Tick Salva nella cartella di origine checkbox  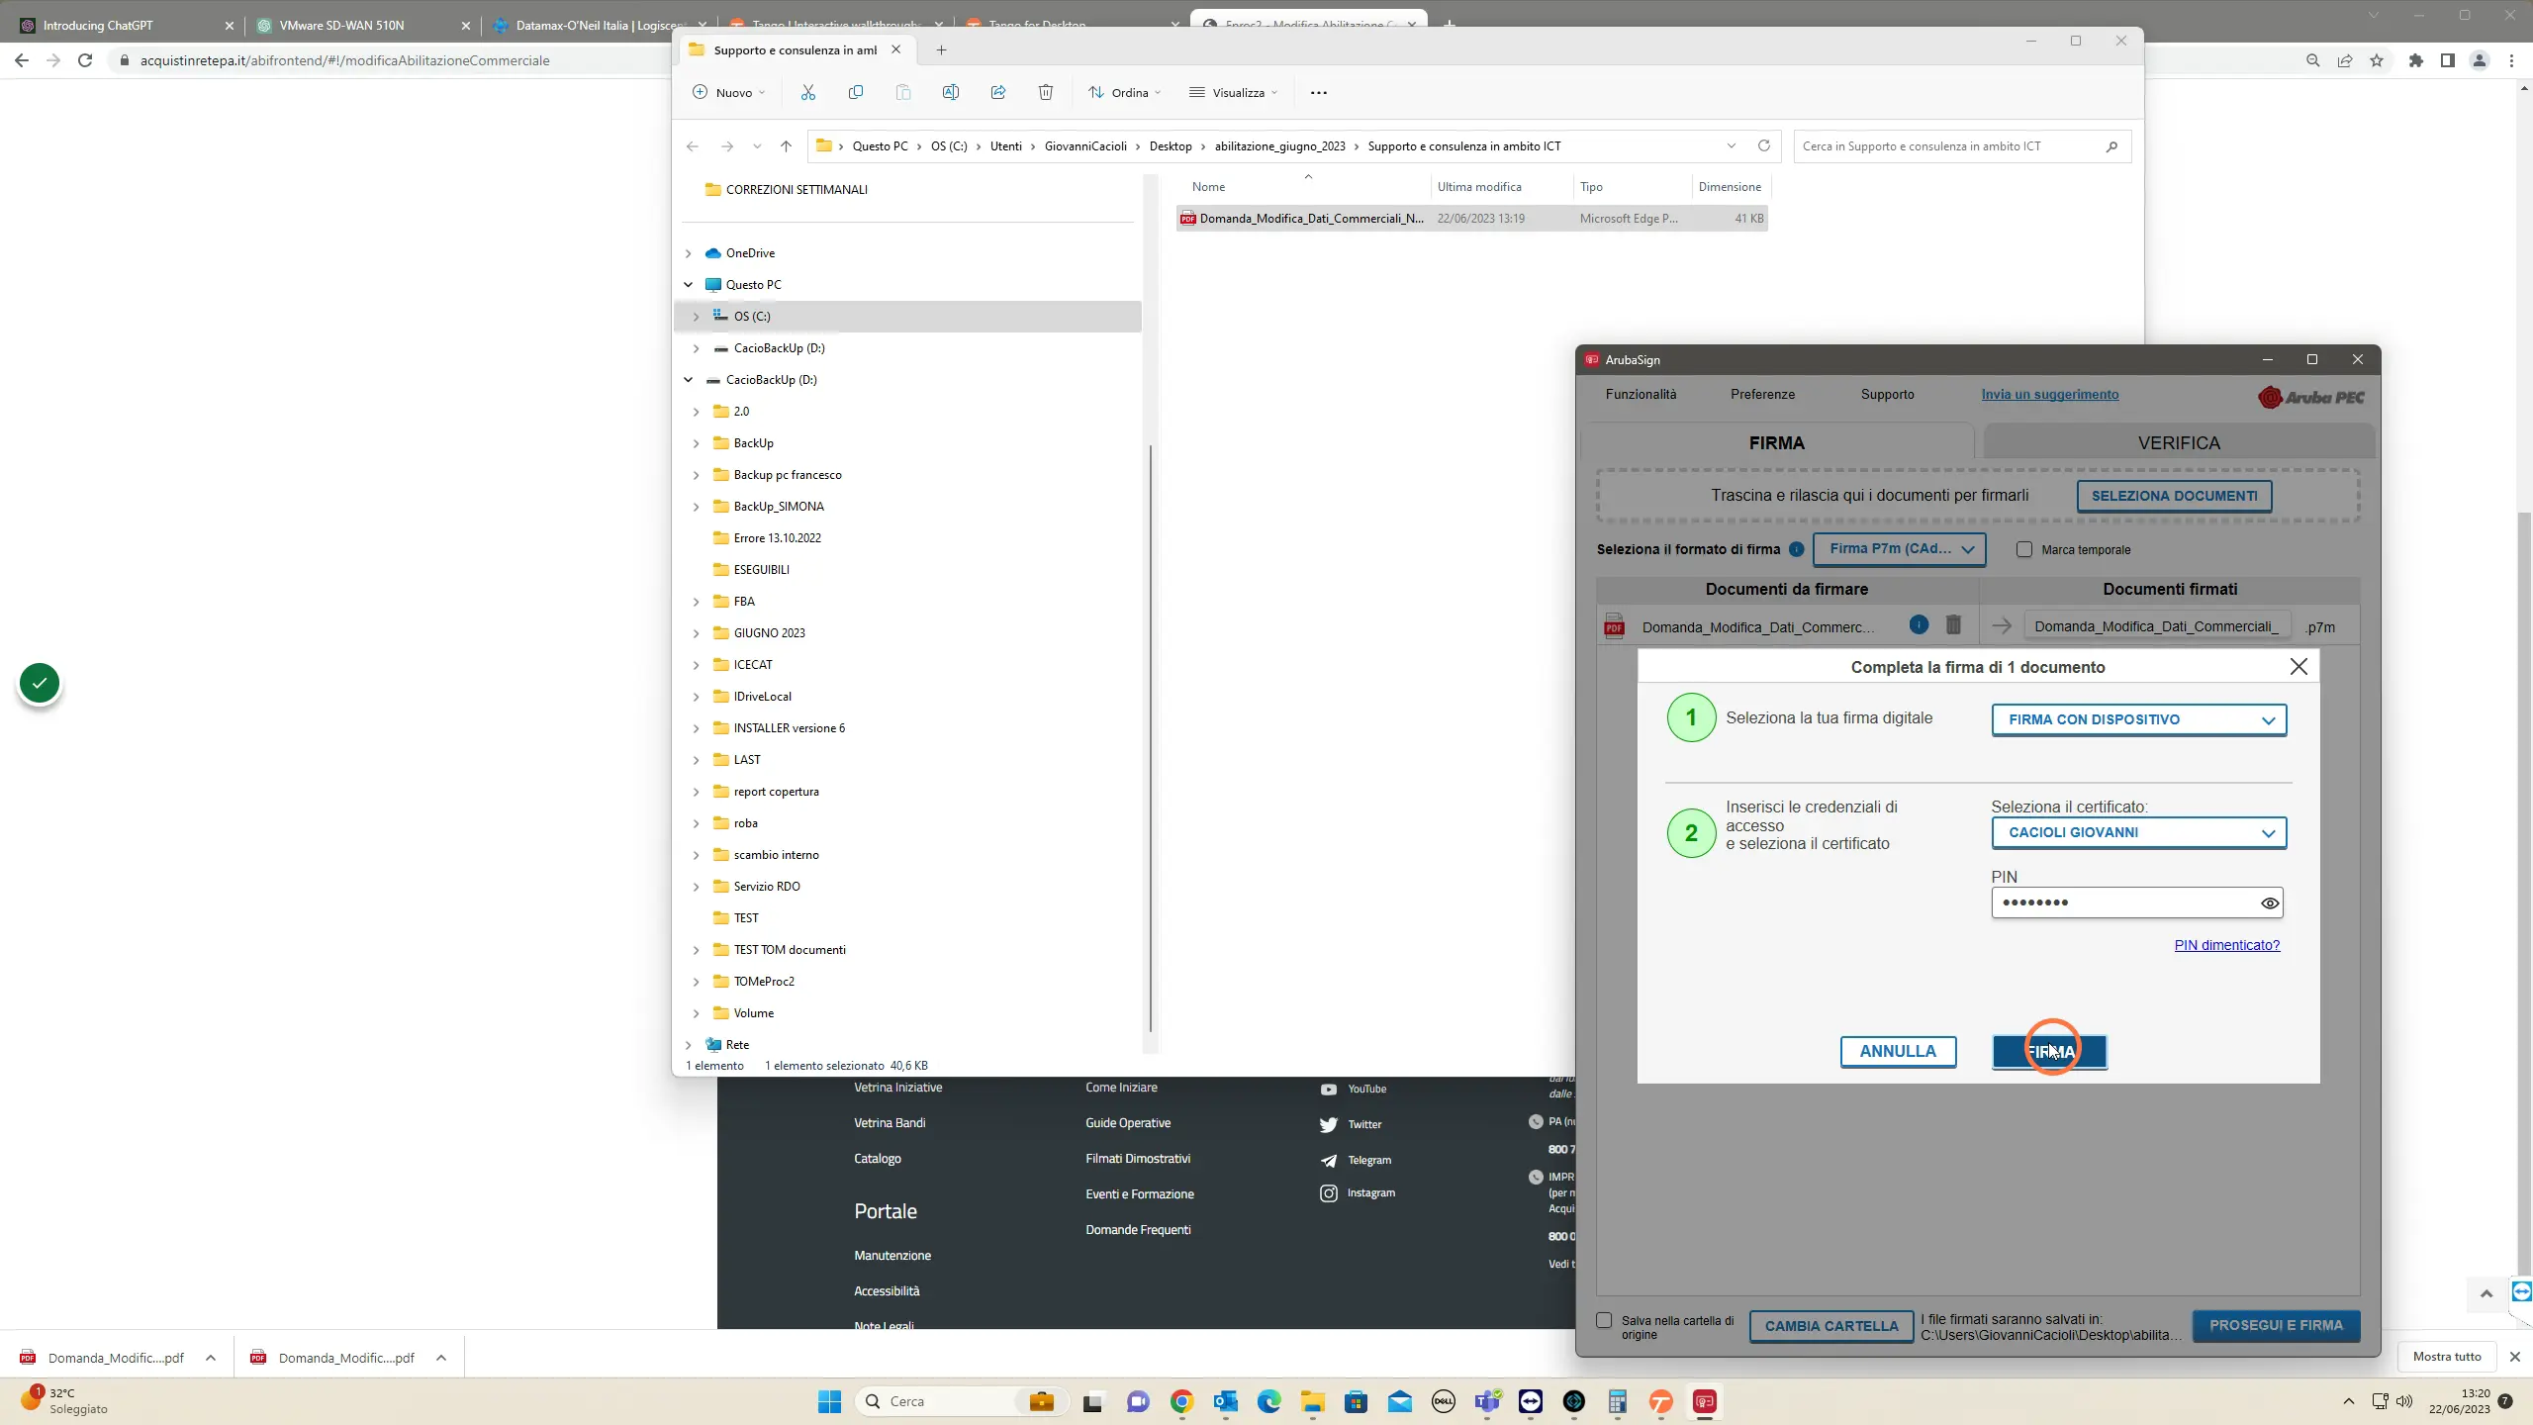[x=1604, y=1320]
